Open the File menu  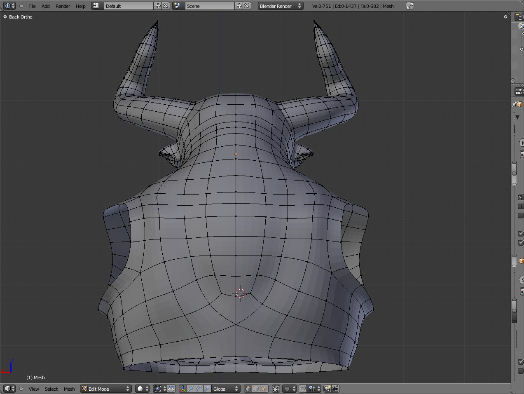click(32, 6)
